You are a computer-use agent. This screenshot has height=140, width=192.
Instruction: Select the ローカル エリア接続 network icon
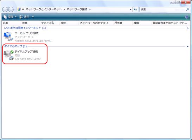tap(8, 36)
